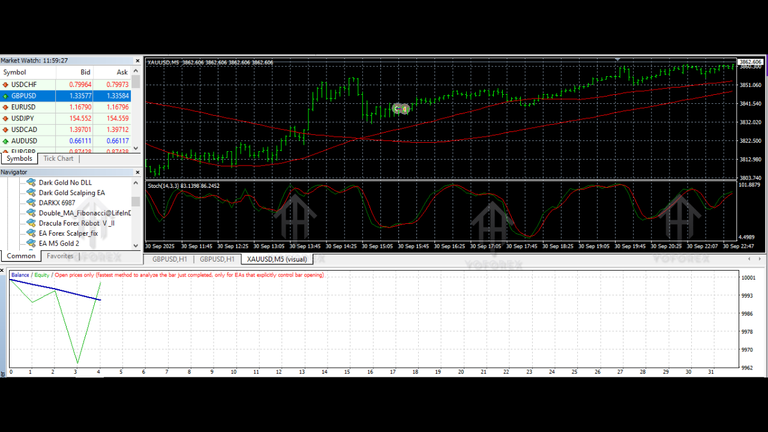Screen dimensions: 768x432
Task: Select EA Forex Scalper_fix in Navigator
Action: [68, 233]
